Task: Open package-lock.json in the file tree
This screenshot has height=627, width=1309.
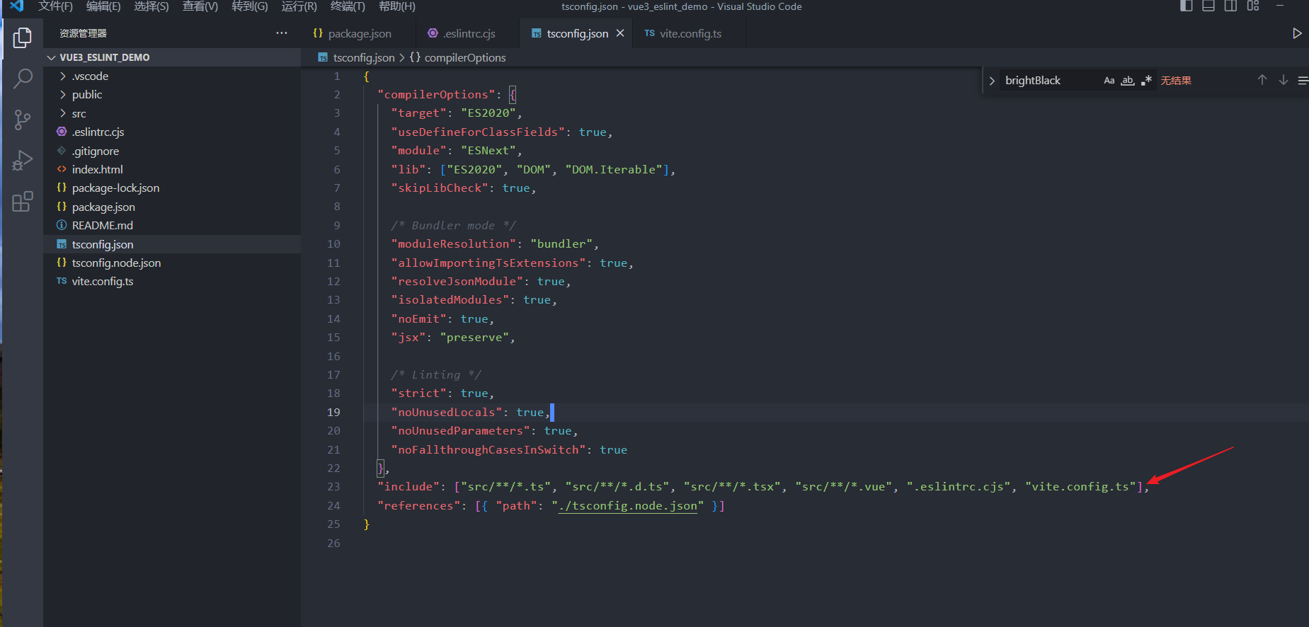Action: click(172, 188)
